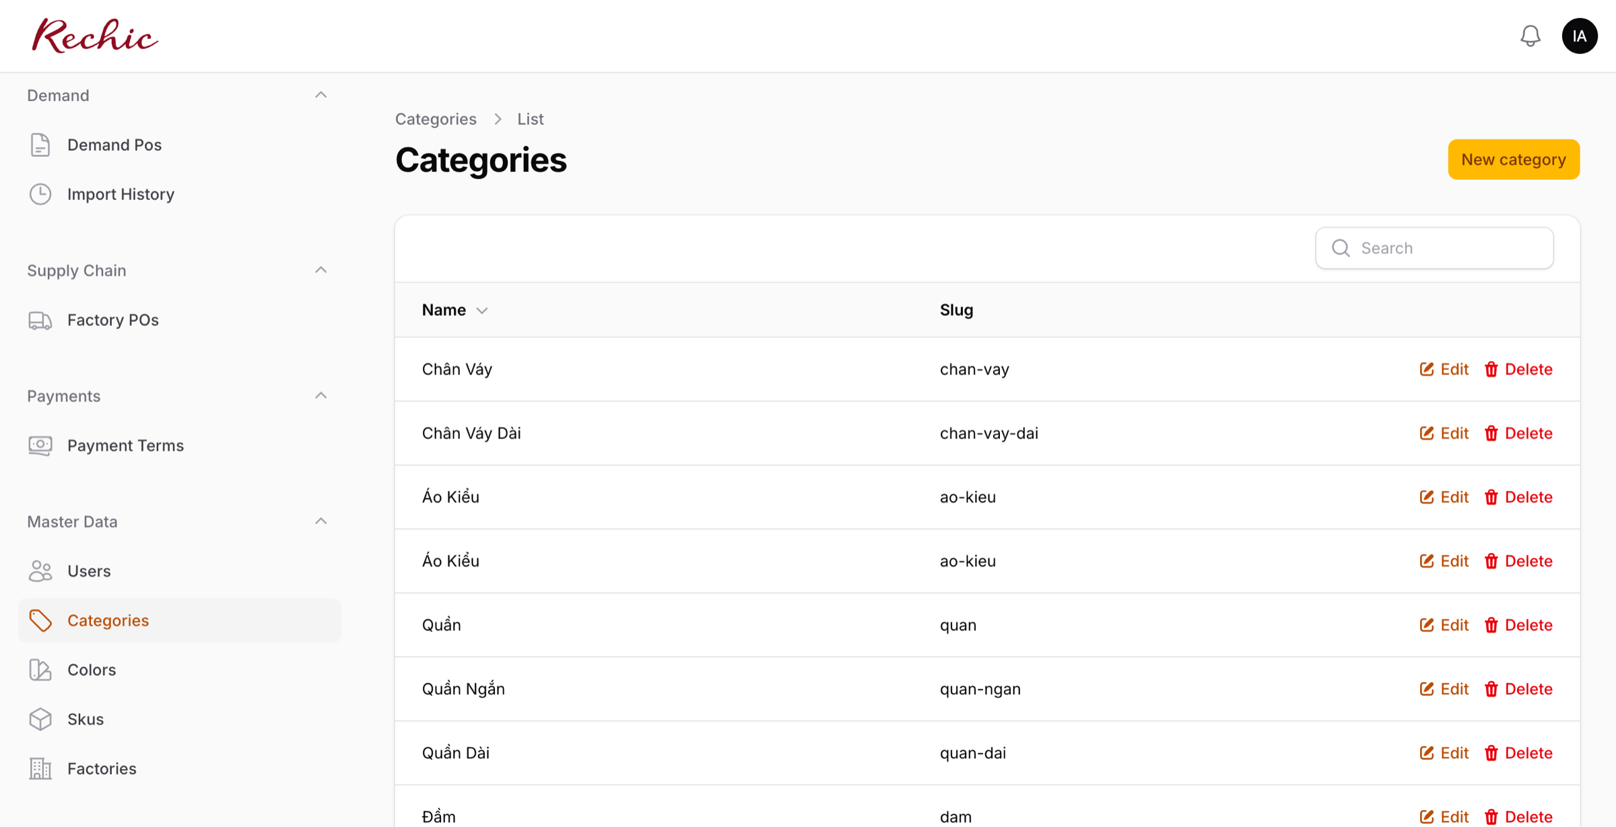
Task: Open the IA user avatar menu
Action: pyautogui.click(x=1580, y=36)
